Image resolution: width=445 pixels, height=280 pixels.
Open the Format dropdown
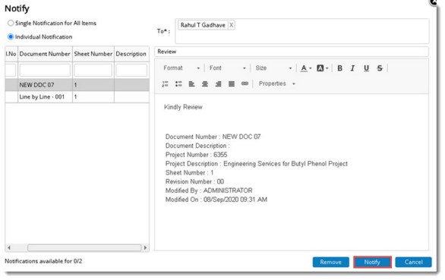tap(181, 68)
